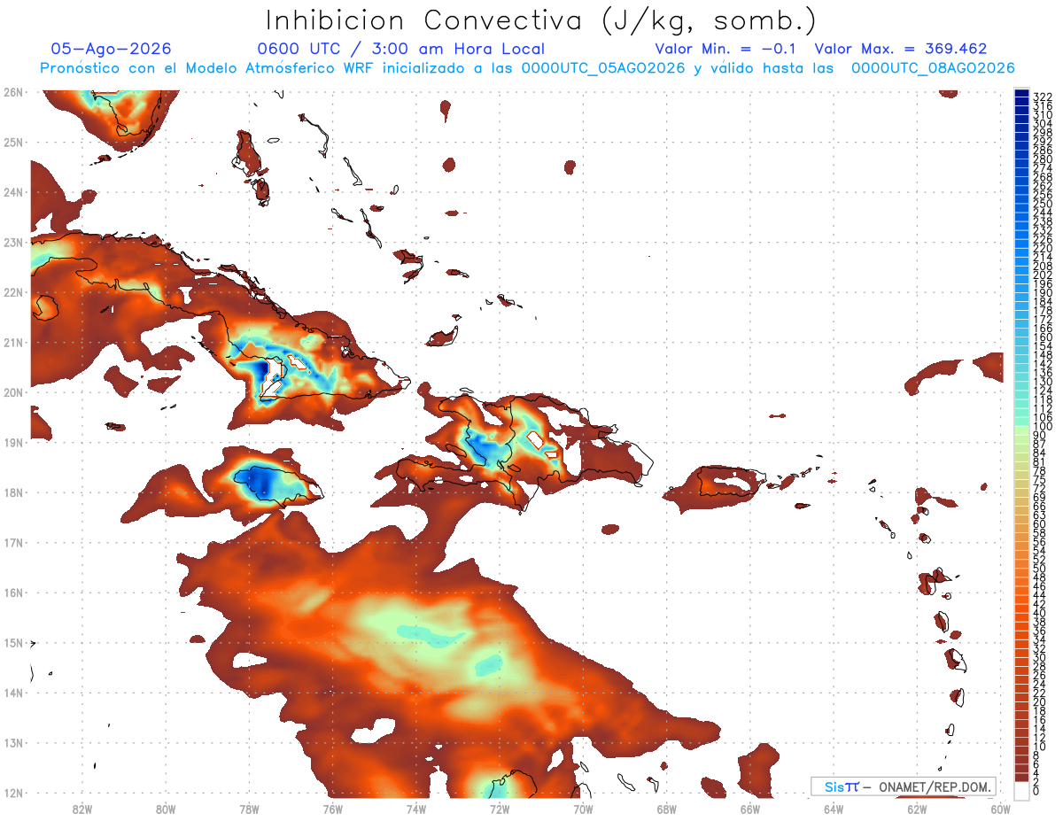
Task: Click the '23N' latitude label
Action: click(x=12, y=242)
